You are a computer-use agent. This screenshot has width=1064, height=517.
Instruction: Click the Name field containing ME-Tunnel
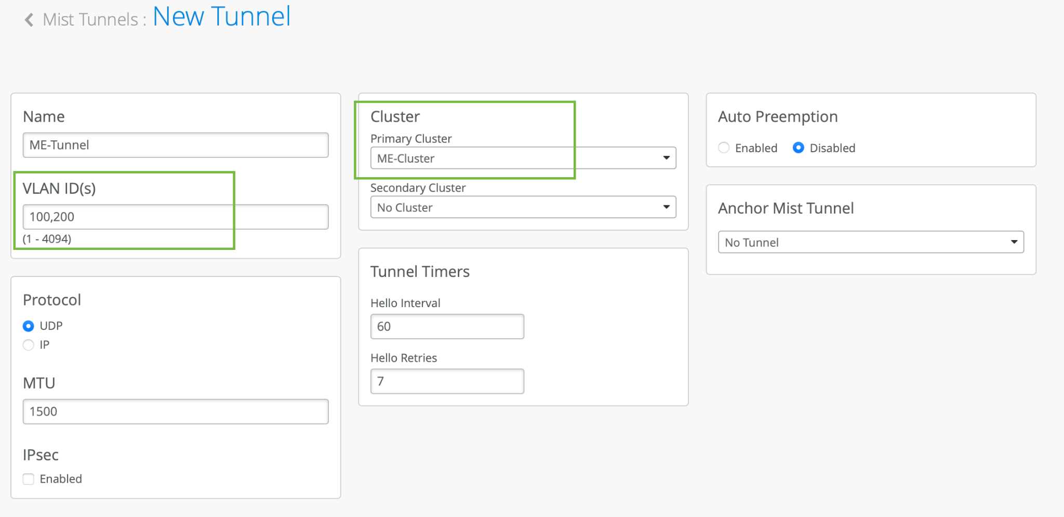click(175, 145)
